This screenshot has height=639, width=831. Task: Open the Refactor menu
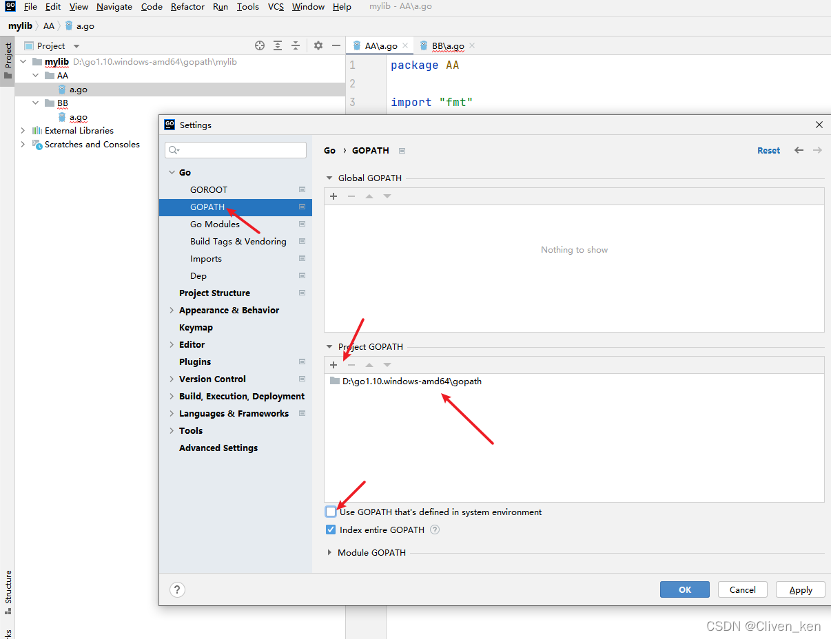click(187, 7)
